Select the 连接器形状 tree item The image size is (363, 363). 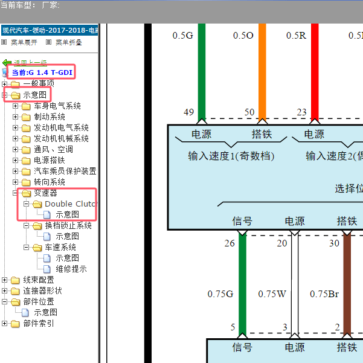[42, 291]
